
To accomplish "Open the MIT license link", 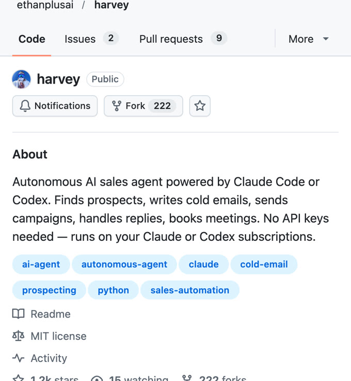I will click(x=58, y=336).
